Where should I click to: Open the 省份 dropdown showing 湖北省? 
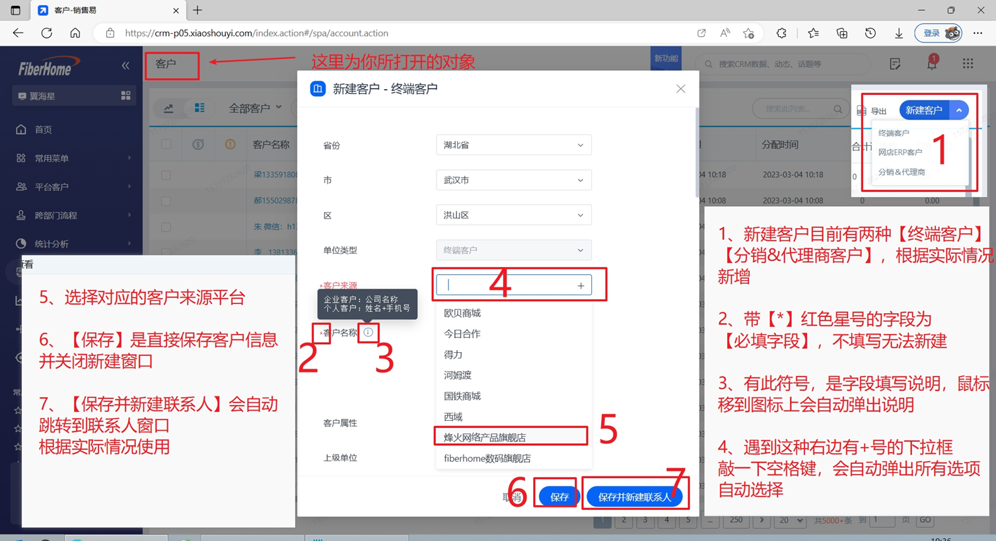pos(513,145)
